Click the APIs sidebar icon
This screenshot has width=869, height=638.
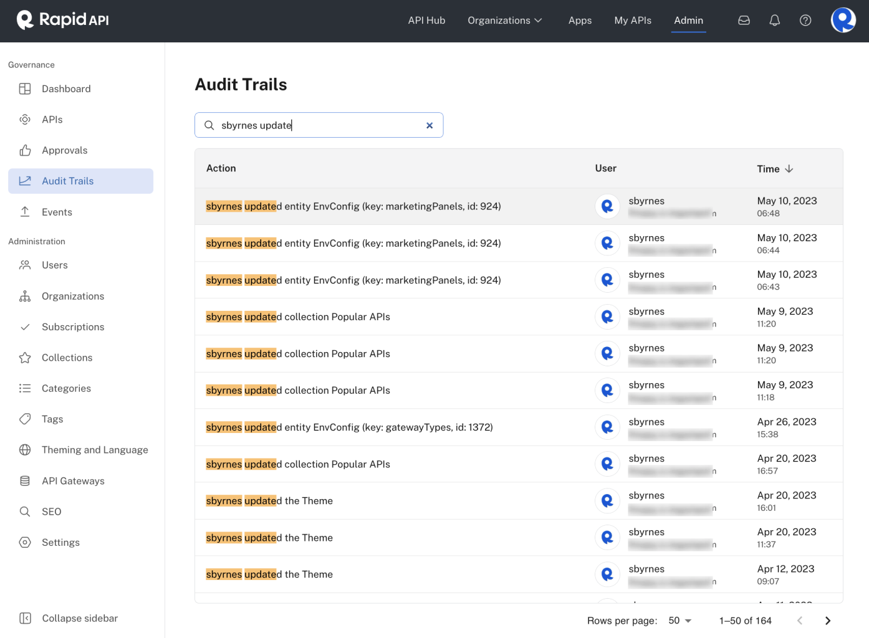click(x=25, y=120)
